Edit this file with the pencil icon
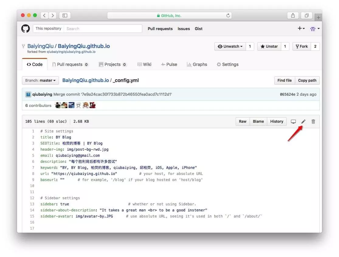The height and width of the screenshot is (257, 339). [x=303, y=122]
